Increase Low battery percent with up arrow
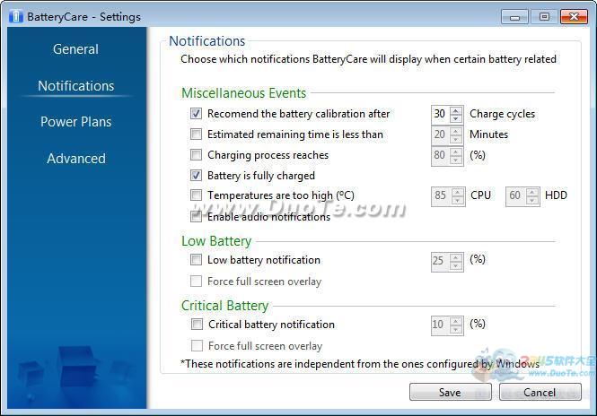 (456, 257)
